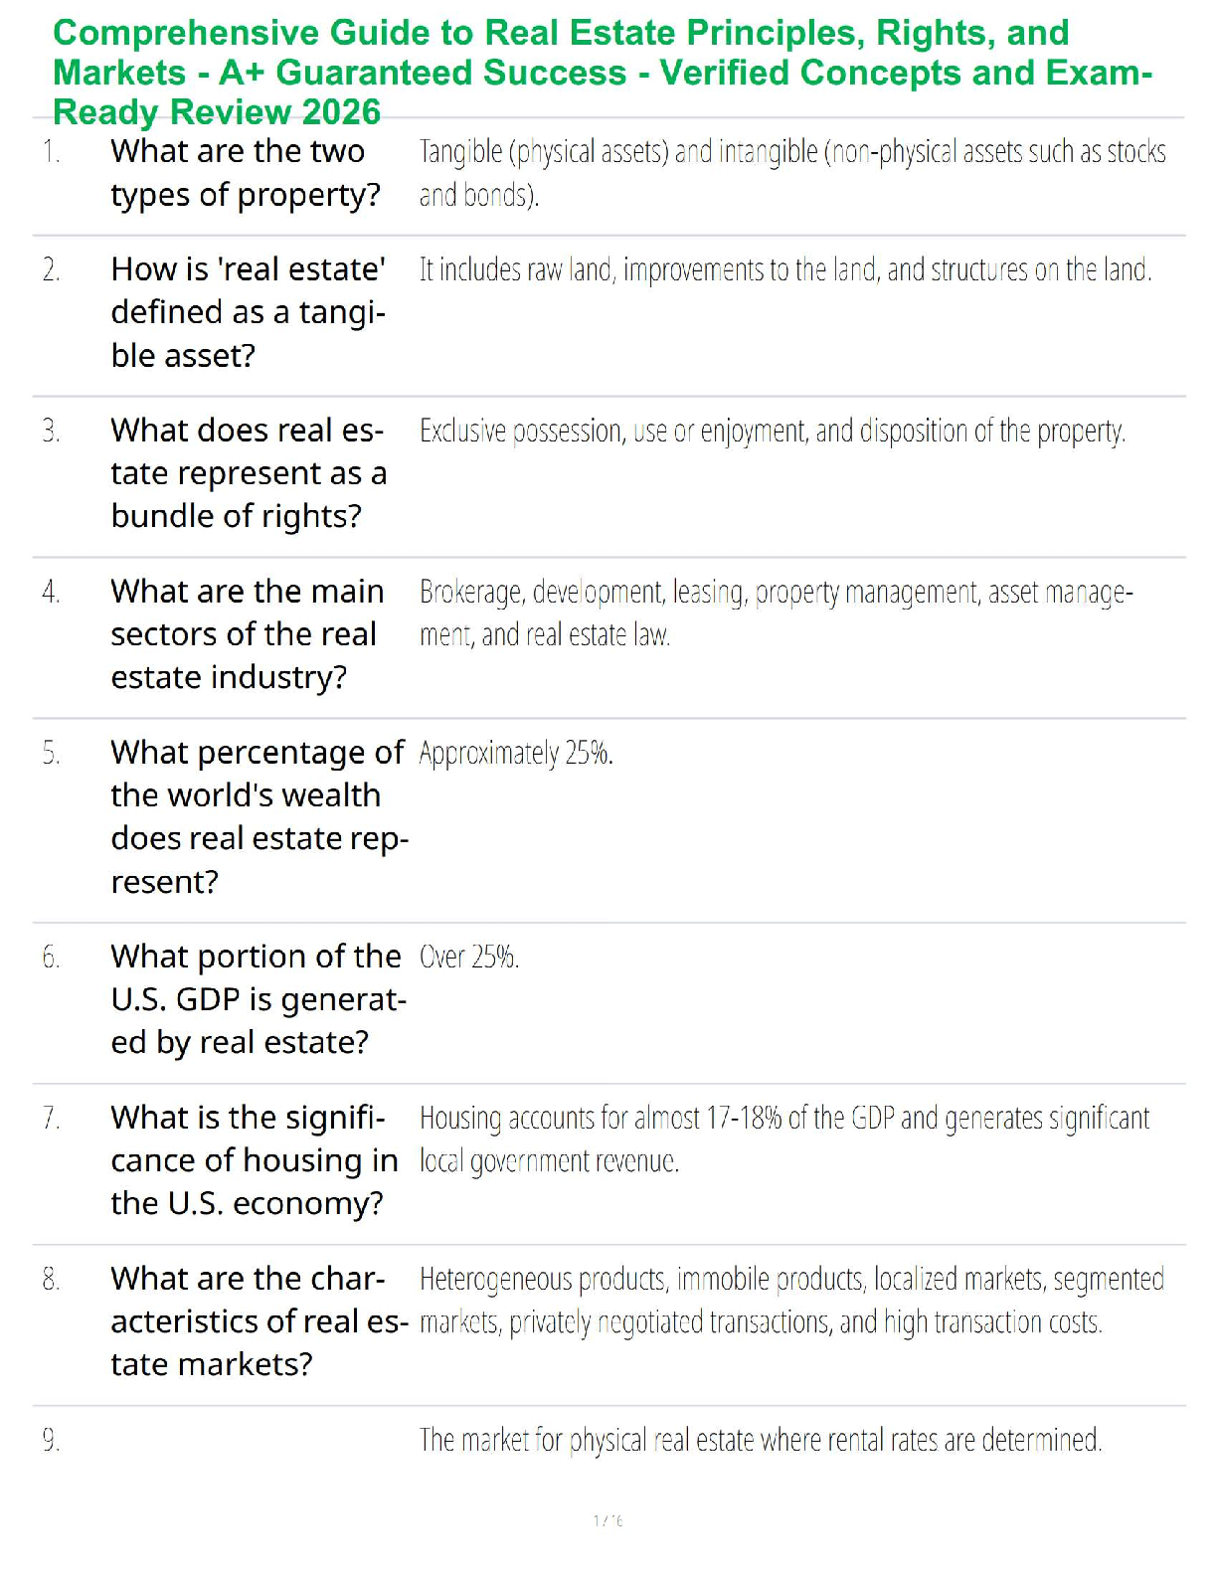Click the answer 'The market for physical real estate'

point(761,1441)
